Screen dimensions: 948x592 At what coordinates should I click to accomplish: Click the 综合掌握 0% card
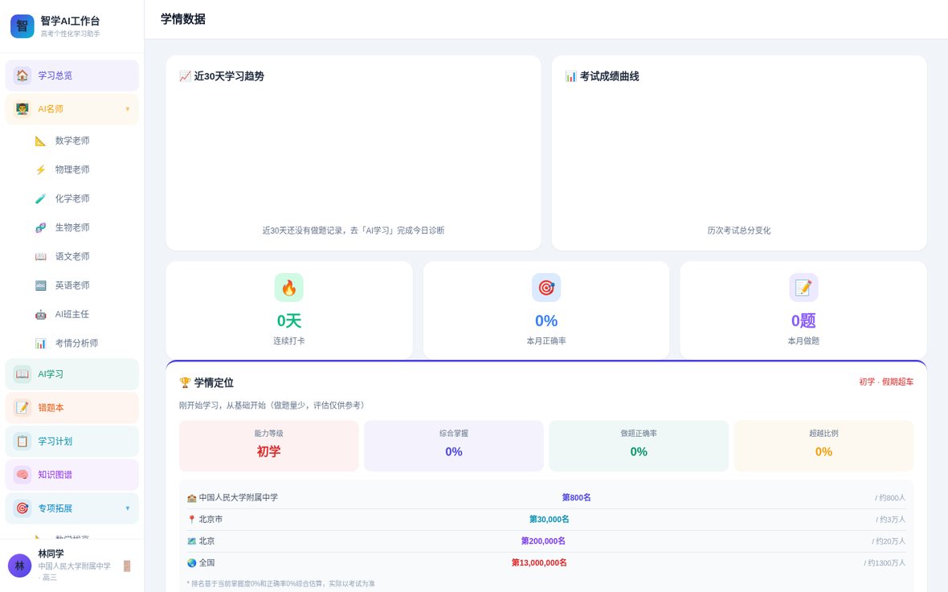453,446
